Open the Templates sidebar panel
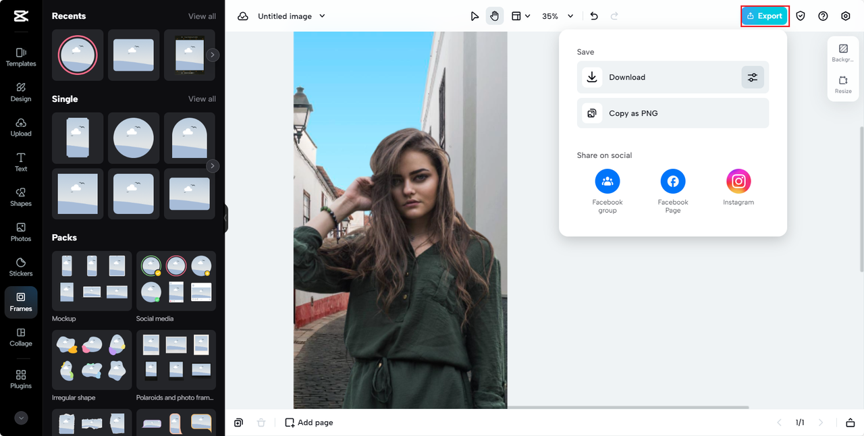 (x=21, y=57)
